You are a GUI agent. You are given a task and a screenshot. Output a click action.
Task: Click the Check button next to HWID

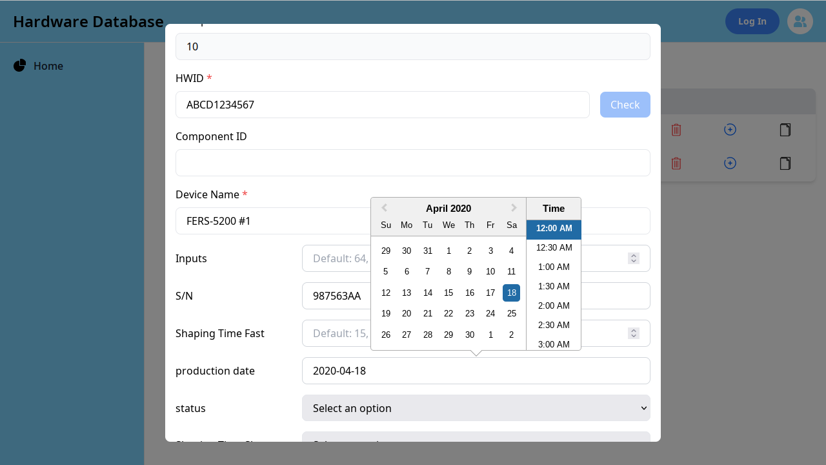625,105
